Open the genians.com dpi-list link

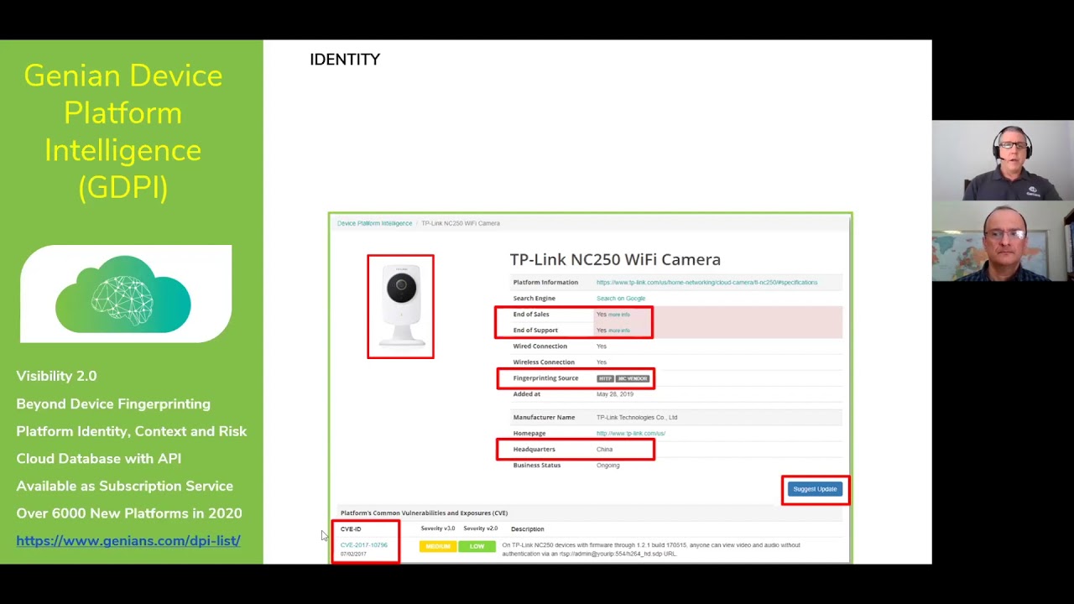[128, 541]
